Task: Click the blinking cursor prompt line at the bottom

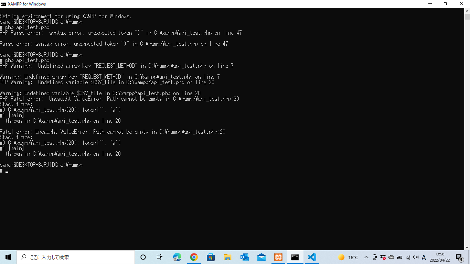Action: [x=4, y=170]
